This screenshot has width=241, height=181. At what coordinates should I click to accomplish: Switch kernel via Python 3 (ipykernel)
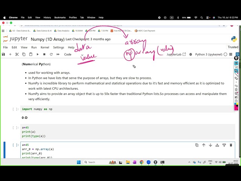[x=209, y=54]
